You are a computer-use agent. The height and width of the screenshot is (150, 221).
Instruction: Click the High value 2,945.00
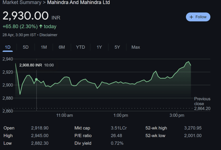click(40, 136)
